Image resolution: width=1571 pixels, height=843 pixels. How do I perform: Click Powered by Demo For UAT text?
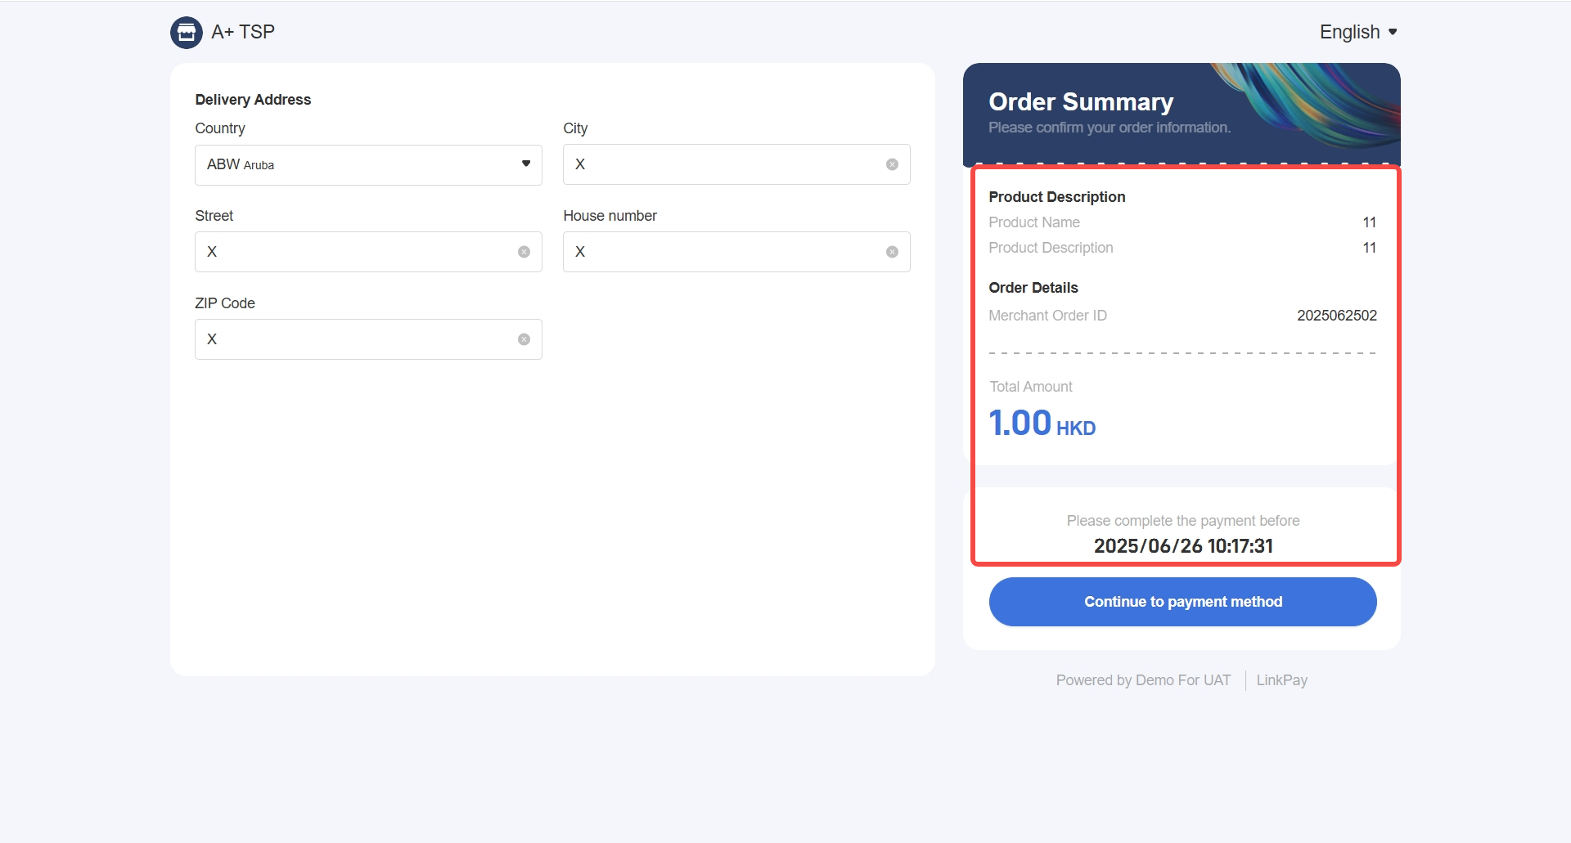pyautogui.click(x=1143, y=680)
